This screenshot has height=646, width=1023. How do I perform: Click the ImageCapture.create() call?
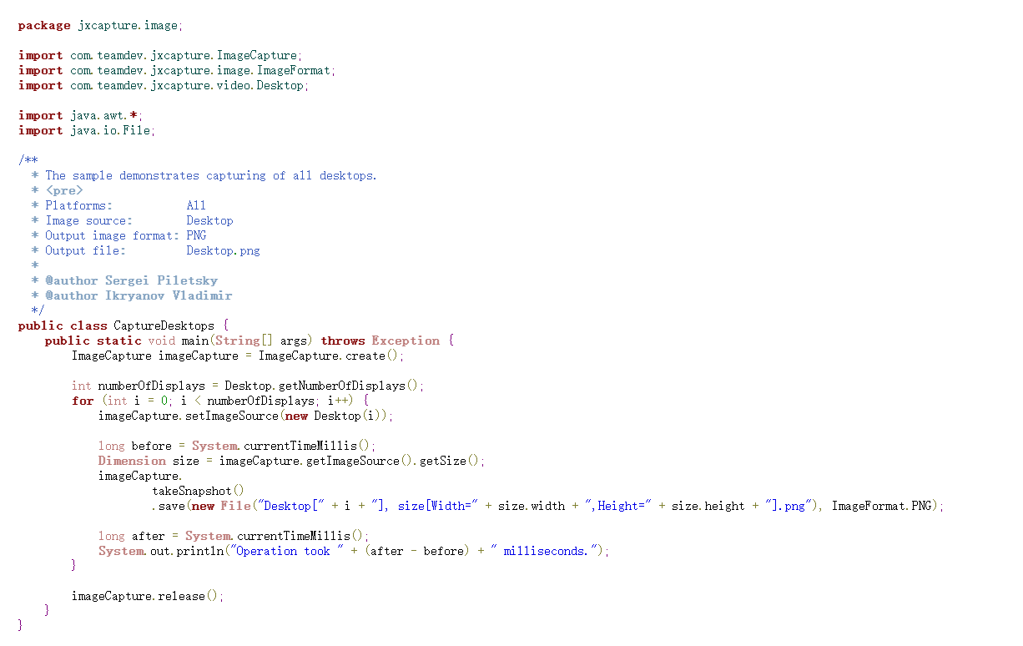(330, 356)
